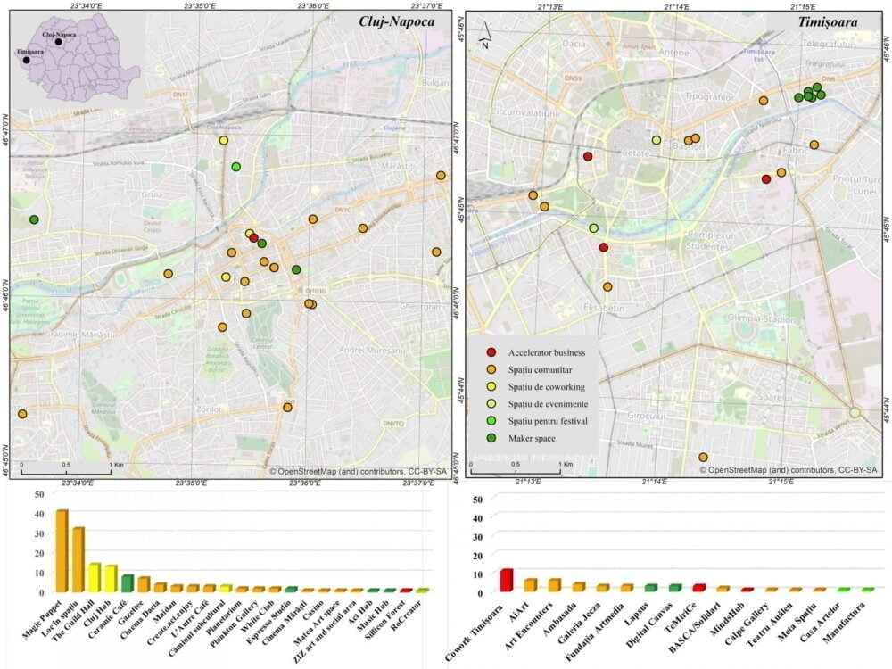This screenshot has width=892, height=669.
Task: Click the tall Magic Puppet bar
Action: (x=62, y=550)
